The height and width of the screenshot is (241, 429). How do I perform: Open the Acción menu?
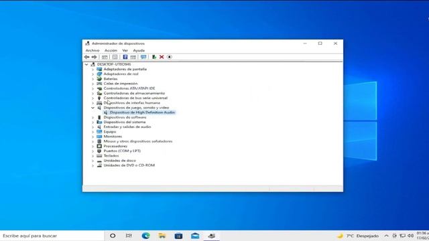point(111,50)
